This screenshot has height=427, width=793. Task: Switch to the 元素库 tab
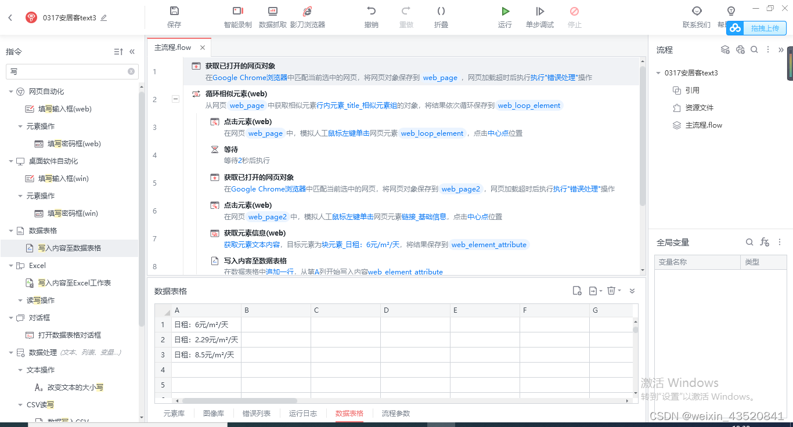[174, 413]
